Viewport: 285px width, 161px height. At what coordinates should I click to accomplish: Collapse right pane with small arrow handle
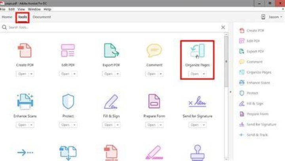[230, 92]
